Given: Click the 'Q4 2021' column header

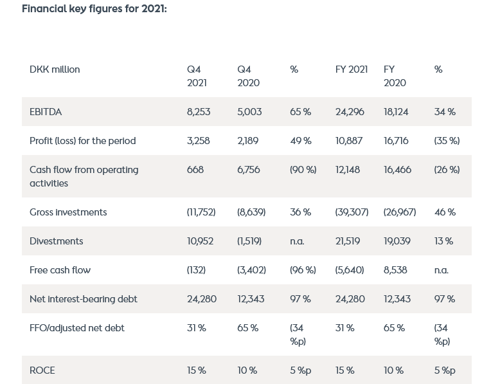Looking at the screenshot, I should pyautogui.click(x=197, y=76).
